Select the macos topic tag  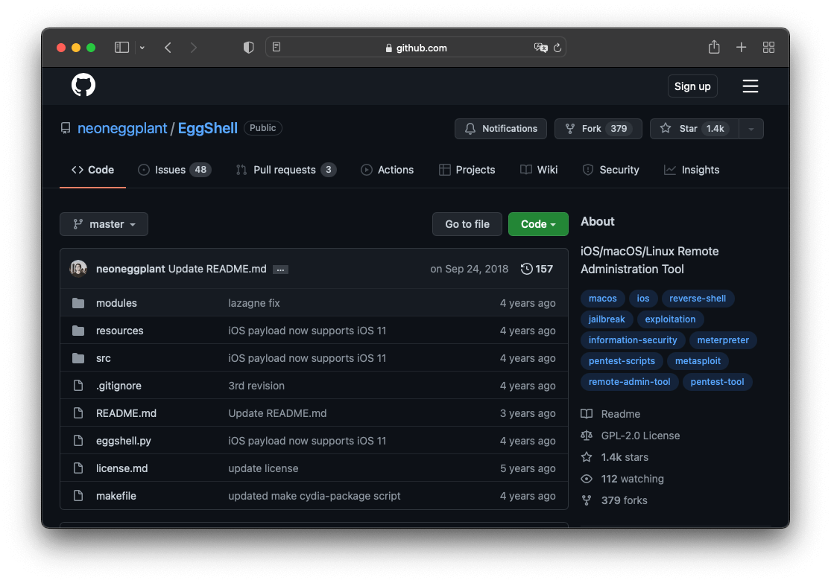pos(603,298)
